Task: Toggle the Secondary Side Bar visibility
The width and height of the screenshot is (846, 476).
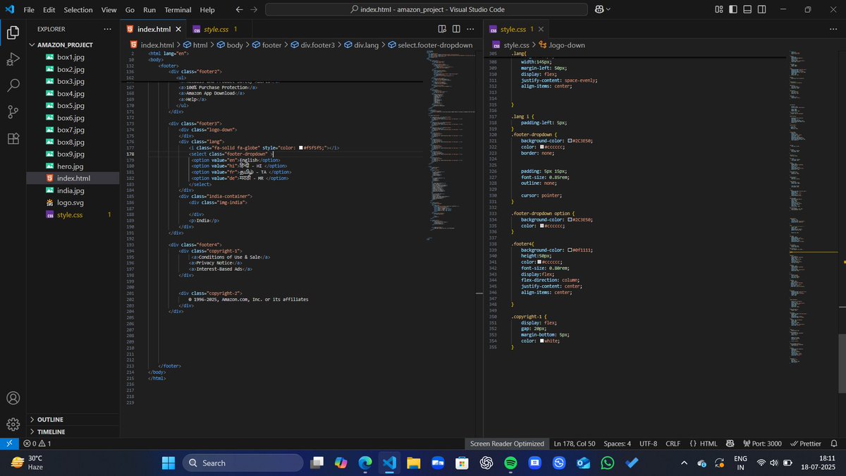Action: point(763,9)
